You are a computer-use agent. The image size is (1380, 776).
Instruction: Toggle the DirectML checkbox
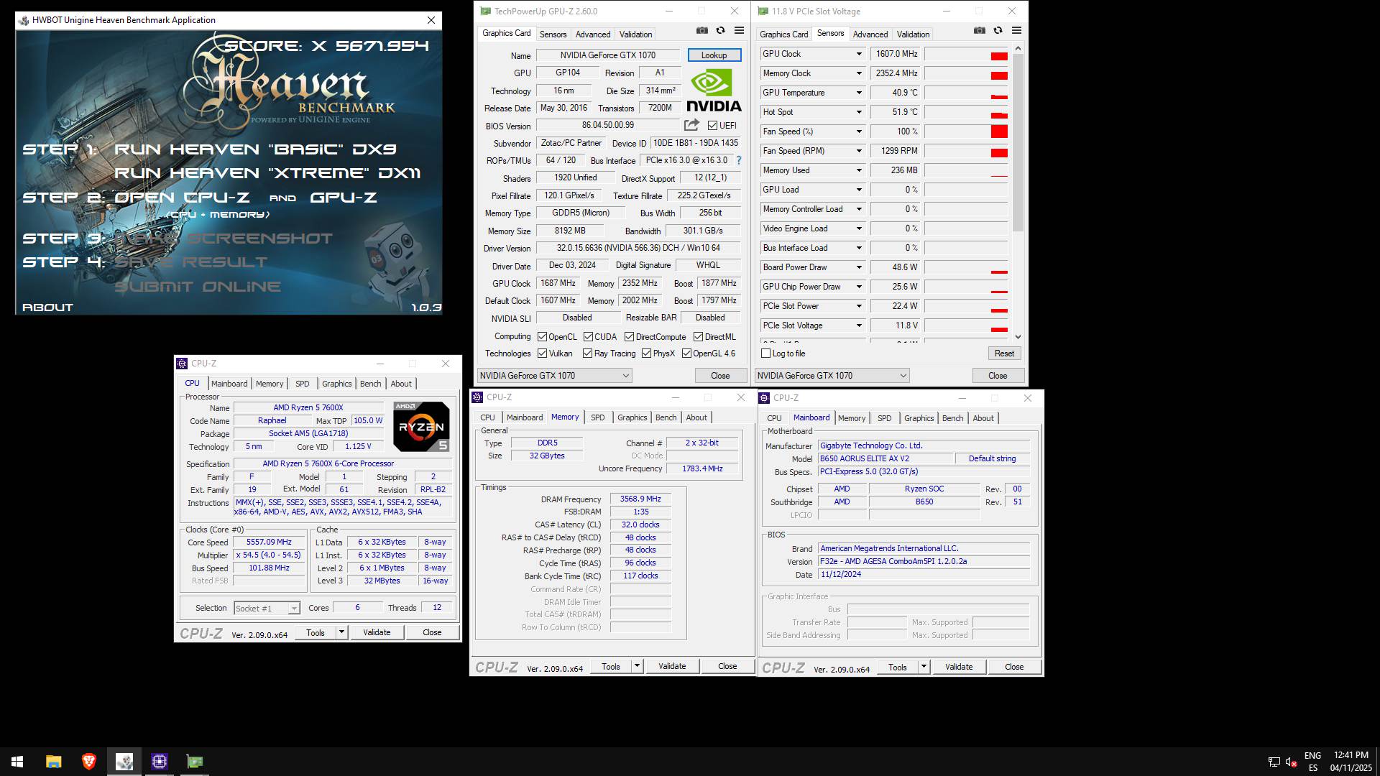(698, 337)
